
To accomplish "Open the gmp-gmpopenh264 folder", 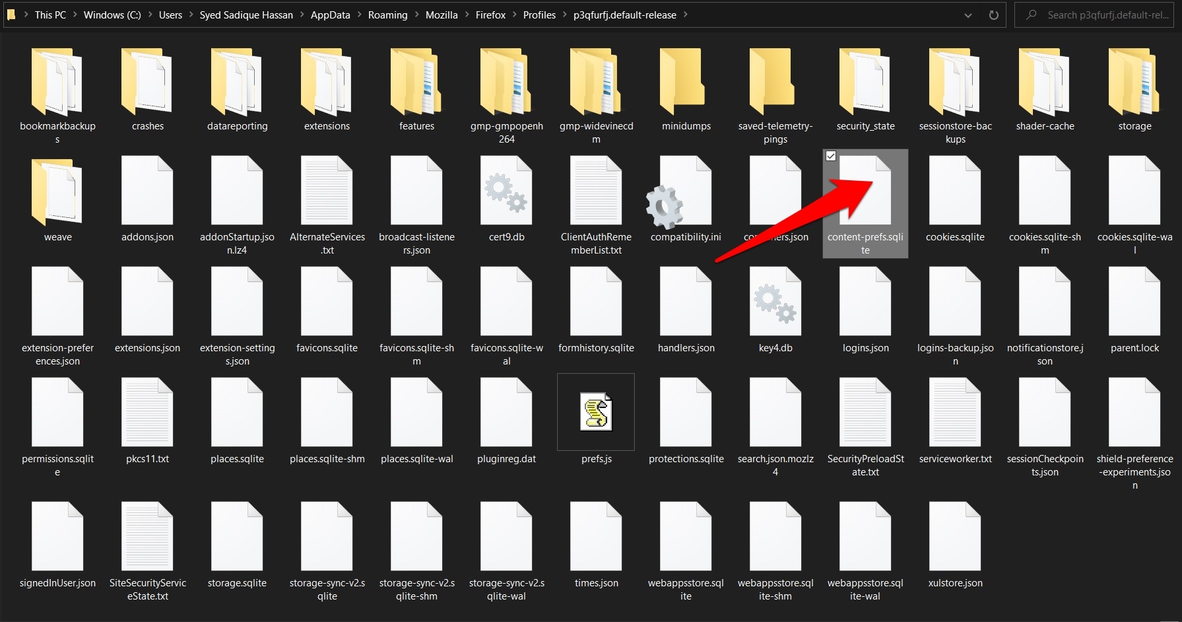I will tap(506, 82).
